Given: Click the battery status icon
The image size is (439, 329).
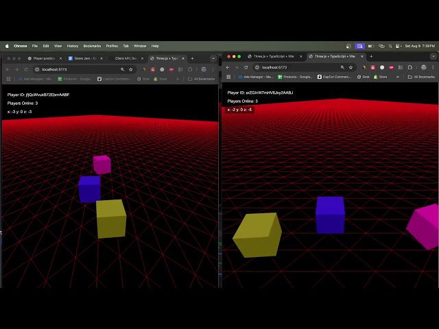Looking at the screenshot, I should (x=370, y=46).
